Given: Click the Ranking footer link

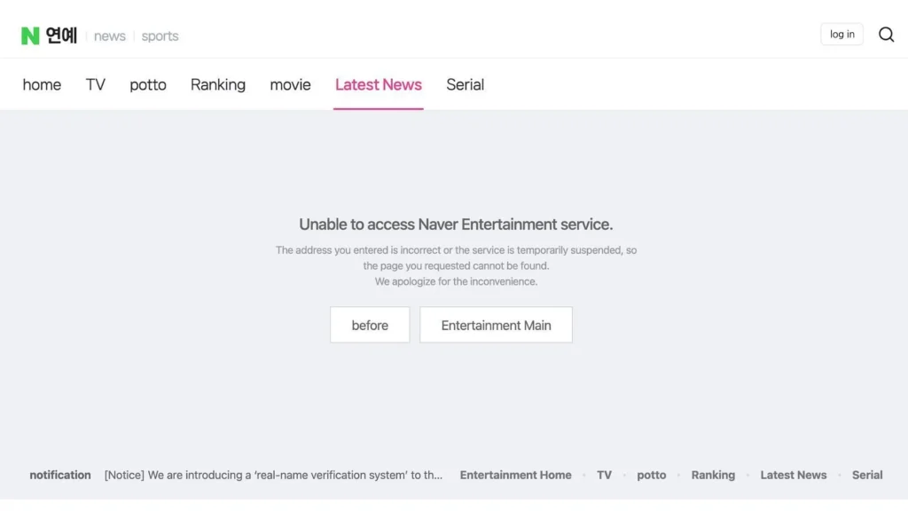Looking at the screenshot, I should [713, 475].
